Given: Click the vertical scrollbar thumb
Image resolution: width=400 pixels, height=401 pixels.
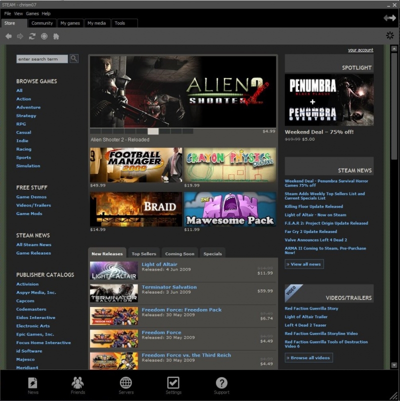Looking at the screenshot, I should [x=394, y=106].
